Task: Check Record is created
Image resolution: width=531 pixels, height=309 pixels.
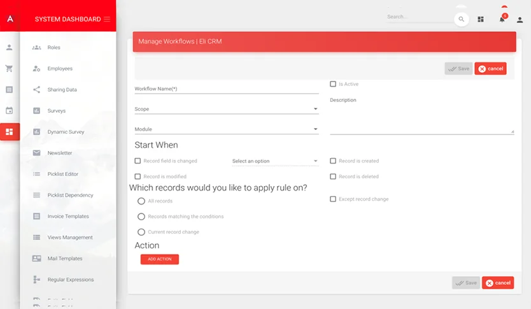Action: (x=333, y=161)
